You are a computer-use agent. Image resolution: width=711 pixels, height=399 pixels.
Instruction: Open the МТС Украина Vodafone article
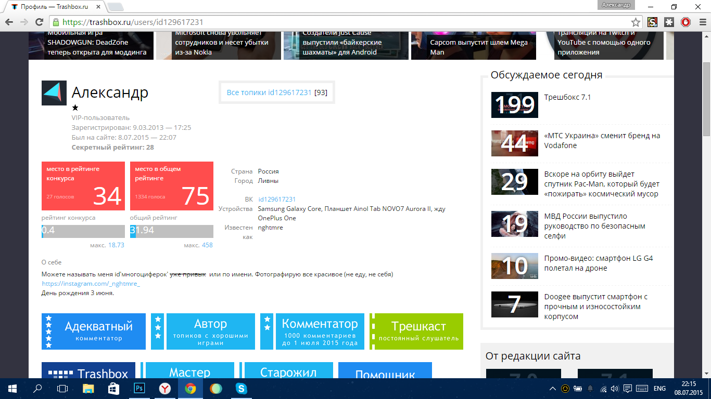coord(602,140)
